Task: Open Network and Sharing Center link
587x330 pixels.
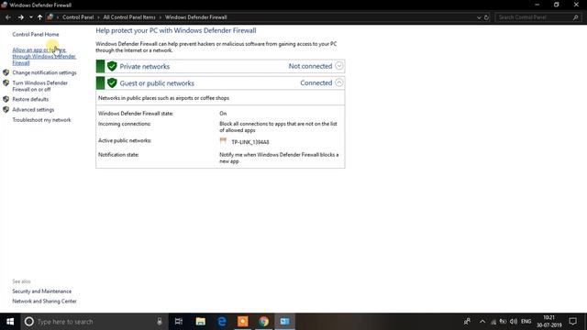Action: [44, 302]
